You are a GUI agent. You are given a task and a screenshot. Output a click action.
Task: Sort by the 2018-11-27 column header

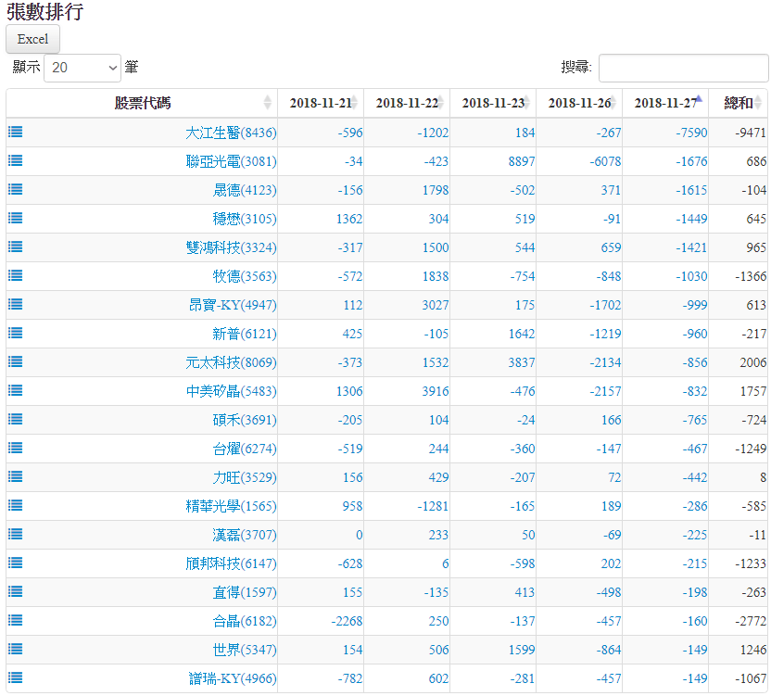click(664, 103)
